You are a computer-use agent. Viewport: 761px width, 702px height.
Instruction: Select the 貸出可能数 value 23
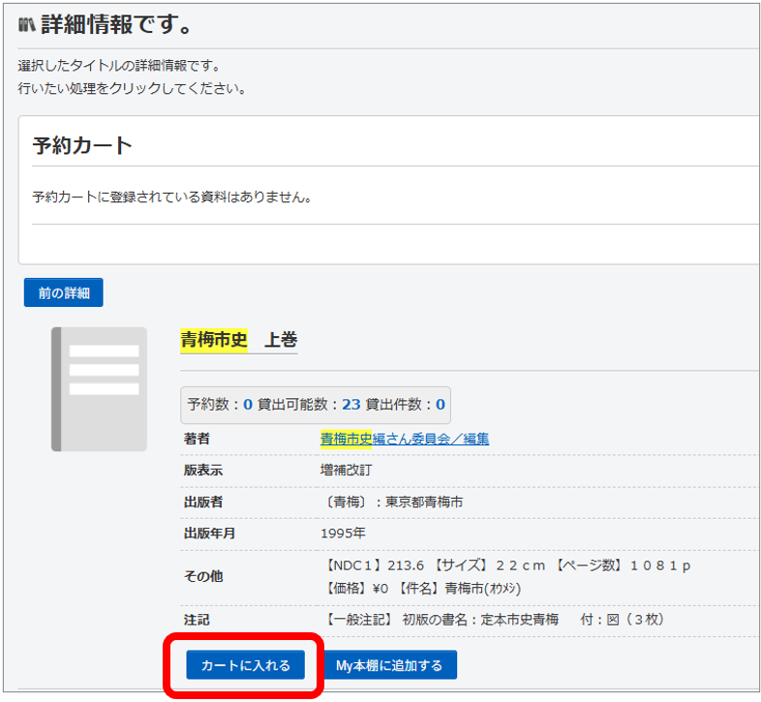point(350,405)
